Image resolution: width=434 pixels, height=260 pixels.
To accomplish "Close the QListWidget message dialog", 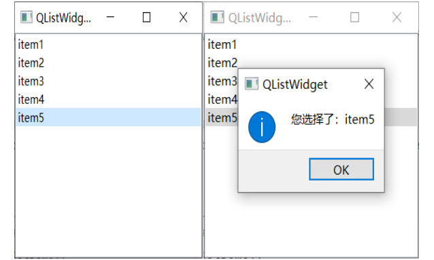I will point(369,84).
